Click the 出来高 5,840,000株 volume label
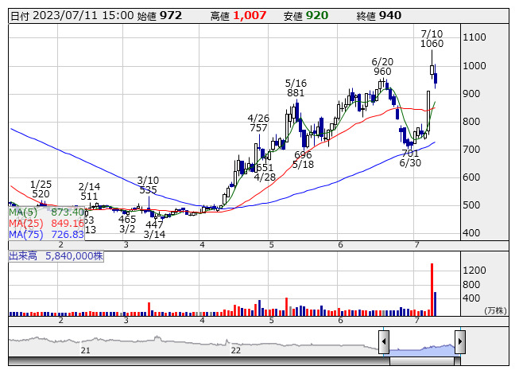Viewport: 519px width, 374px height. click(56, 256)
